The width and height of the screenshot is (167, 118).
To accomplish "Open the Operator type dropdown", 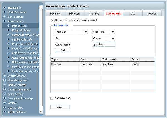I will (86, 32).
